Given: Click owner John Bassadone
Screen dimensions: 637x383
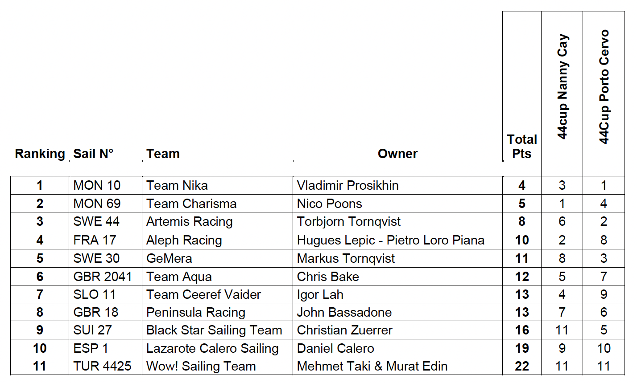Looking at the screenshot, I should 344,312.
